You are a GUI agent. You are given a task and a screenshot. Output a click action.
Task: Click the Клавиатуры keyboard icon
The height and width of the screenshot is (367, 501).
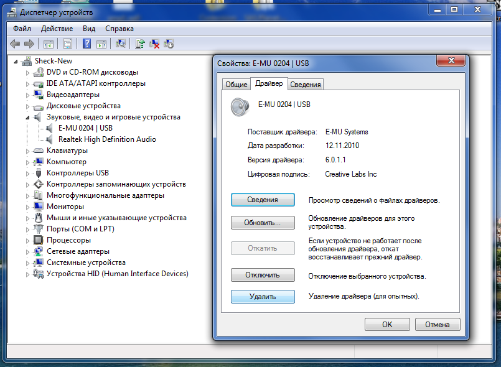click(x=39, y=151)
